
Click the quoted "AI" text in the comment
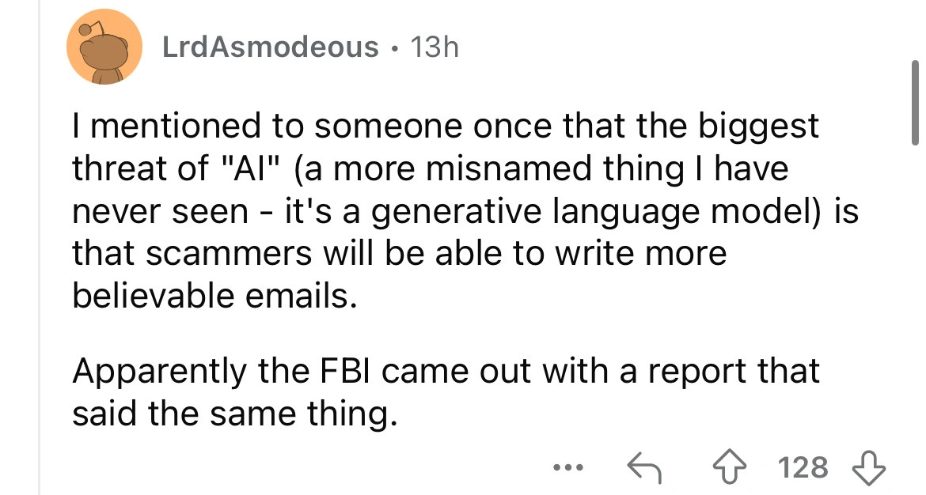tap(252, 168)
